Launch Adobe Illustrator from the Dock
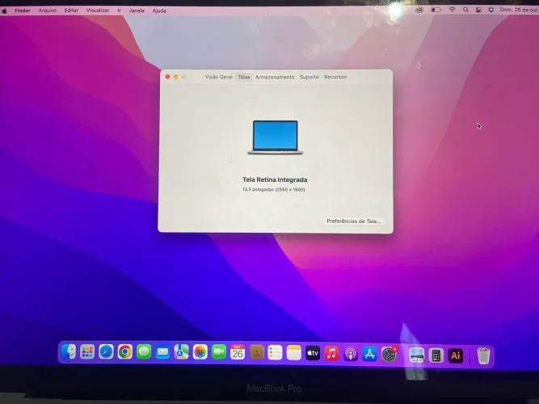The image size is (539, 404). (x=455, y=356)
